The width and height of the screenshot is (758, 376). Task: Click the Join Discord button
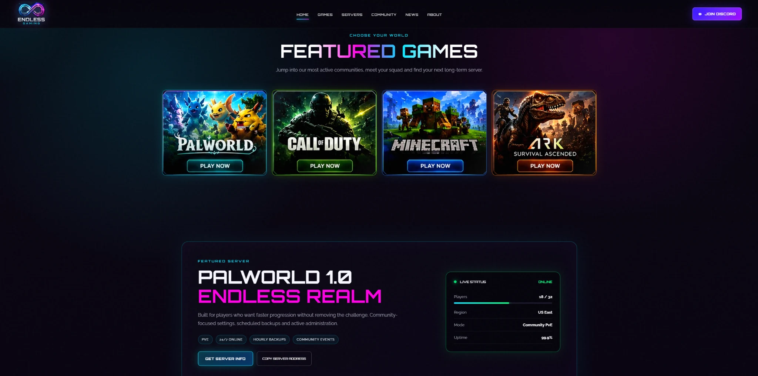[x=717, y=14]
